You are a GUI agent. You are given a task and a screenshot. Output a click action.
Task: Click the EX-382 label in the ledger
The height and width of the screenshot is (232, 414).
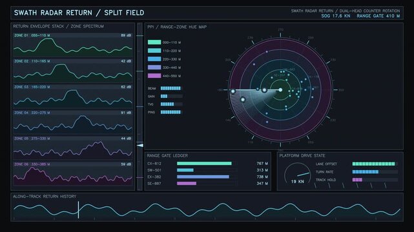point(154,177)
